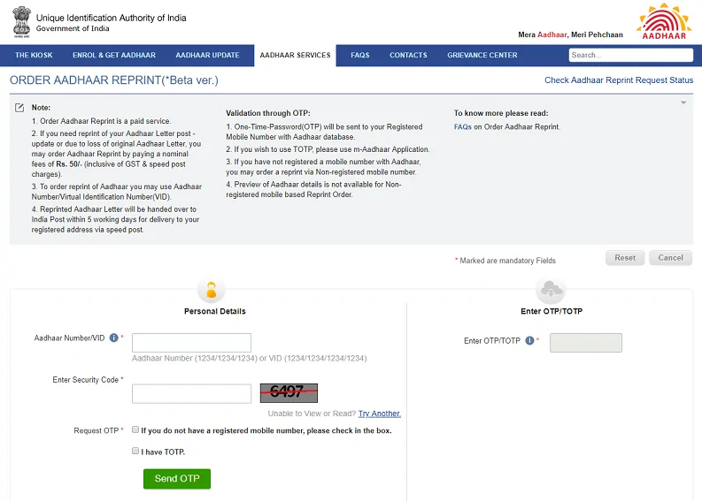Screen dimensions: 702x501
Task: Click the orange Personal Details person icon
Action: pos(212,290)
